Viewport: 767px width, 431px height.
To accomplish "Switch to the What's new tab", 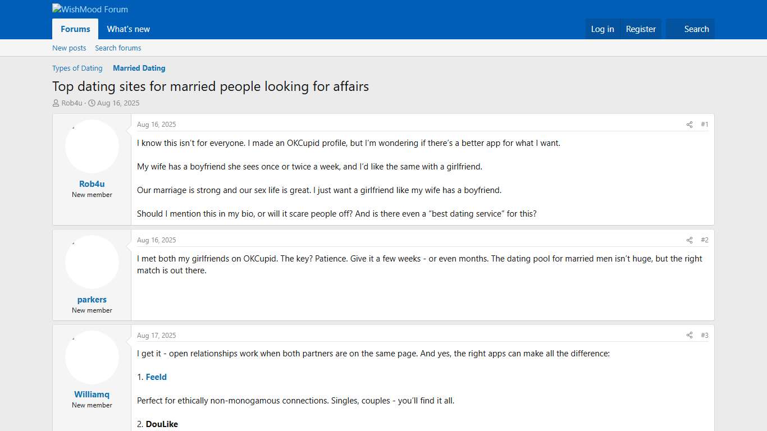I will click(128, 29).
